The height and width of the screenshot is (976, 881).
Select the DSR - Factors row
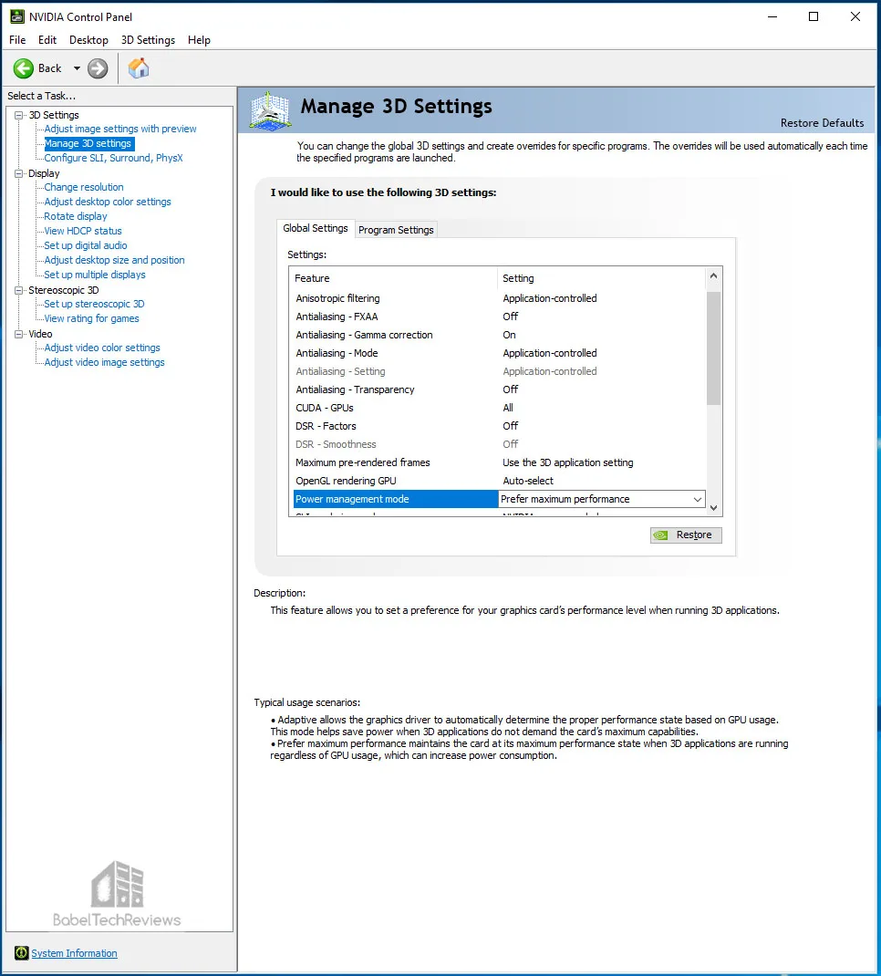498,426
